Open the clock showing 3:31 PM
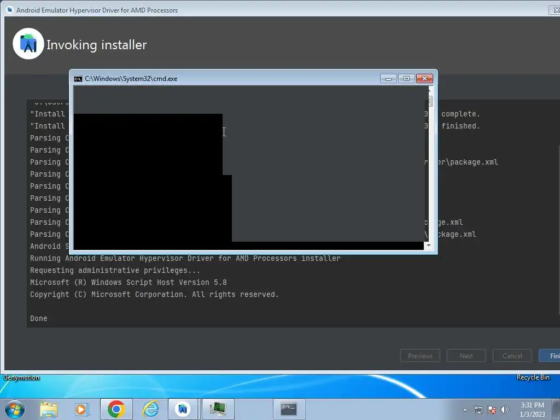Screen dimensions: 560x420 pos(532,410)
